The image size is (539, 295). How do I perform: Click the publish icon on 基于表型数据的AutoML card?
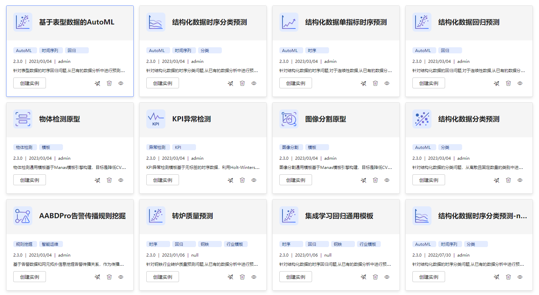pyautogui.click(x=97, y=83)
